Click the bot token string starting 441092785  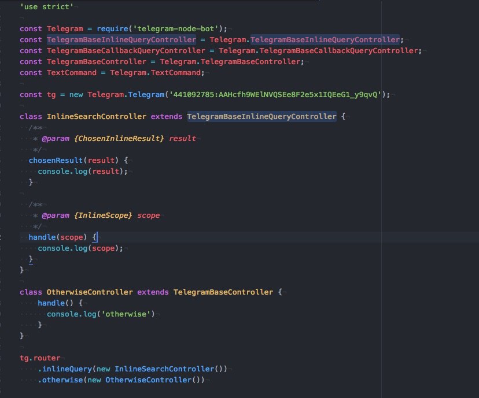[x=275, y=95]
